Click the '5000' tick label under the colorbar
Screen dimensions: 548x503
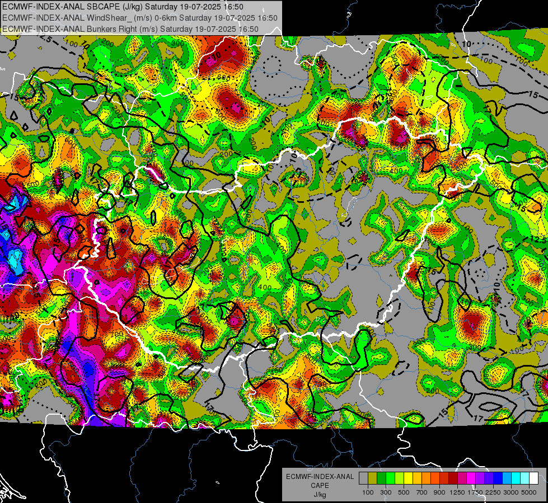529,492
